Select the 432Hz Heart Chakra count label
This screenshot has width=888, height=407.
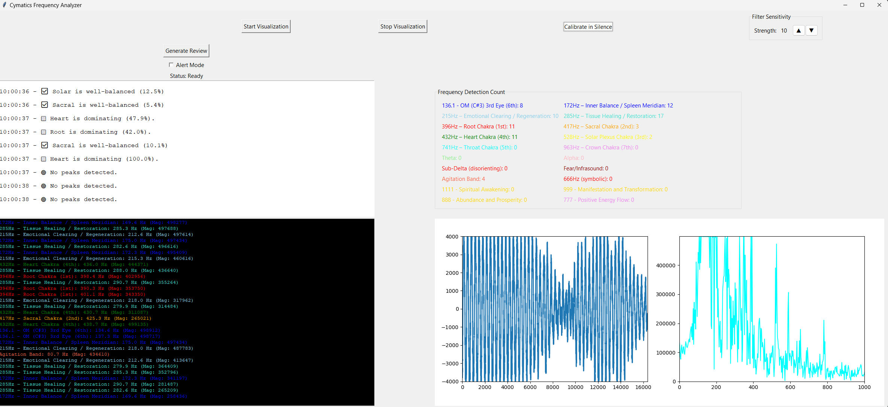(x=479, y=137)
